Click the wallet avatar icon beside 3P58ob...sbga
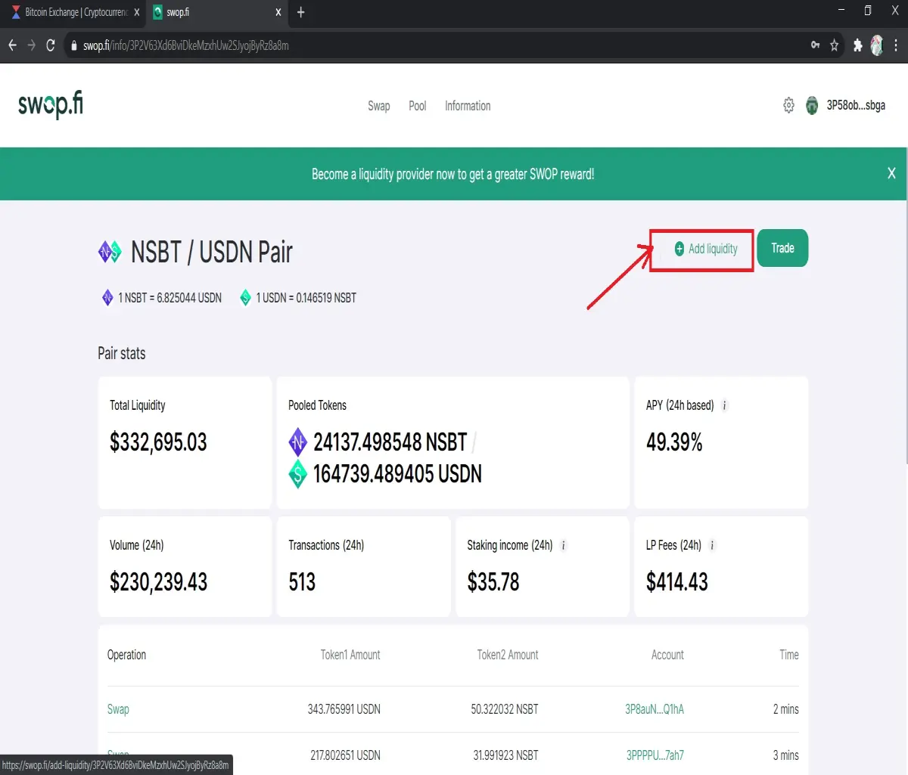 812,106
